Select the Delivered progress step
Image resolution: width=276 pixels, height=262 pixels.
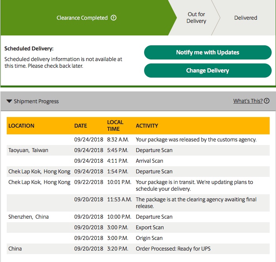tap(246, 18)
